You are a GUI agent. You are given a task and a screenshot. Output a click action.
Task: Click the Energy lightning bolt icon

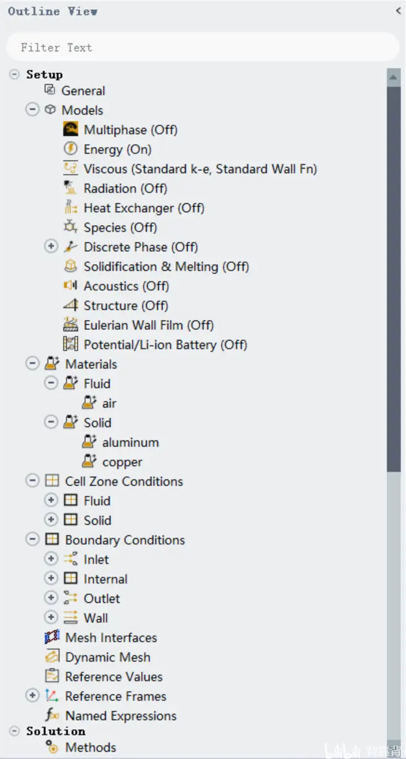pyautogui.click(x=71, y=149)
